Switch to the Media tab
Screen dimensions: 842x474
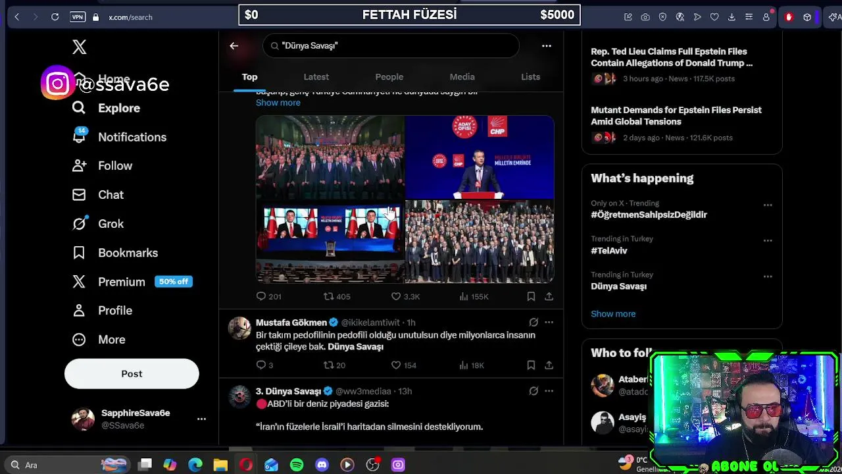click(462, 77)
